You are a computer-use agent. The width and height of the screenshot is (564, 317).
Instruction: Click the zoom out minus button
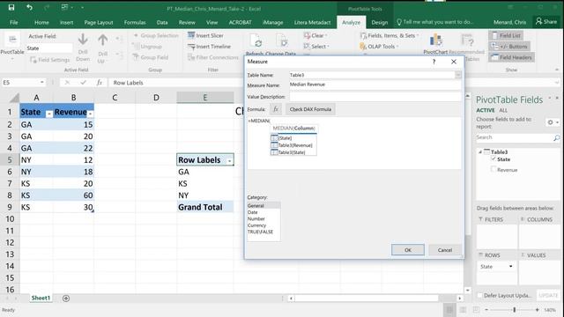pyautogui.click(x=486, y=309)
